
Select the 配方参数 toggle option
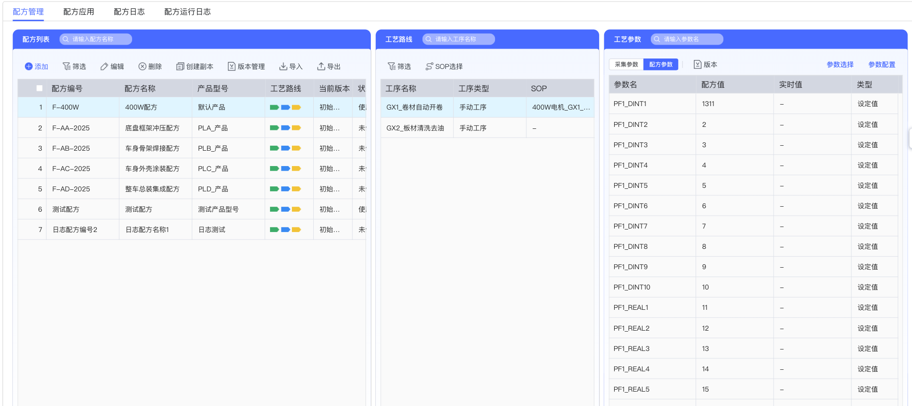pos(660,64)
